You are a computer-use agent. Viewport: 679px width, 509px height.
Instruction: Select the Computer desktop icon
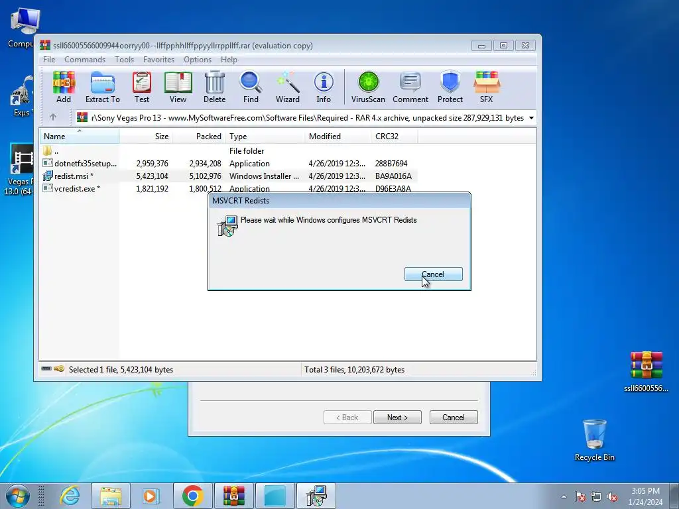click(x=22, y=27)
